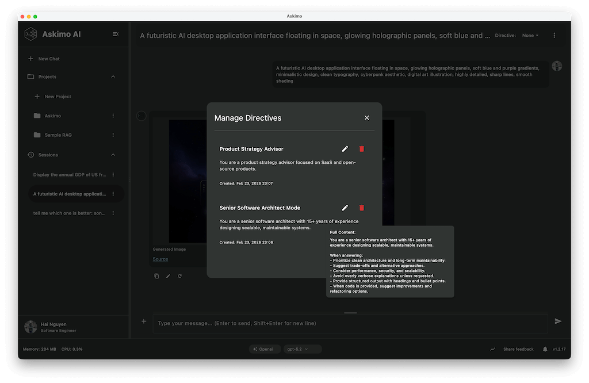Open the gpt-5.2 model selector
Viewport: 589px width, 383px height.
(302, 348)
